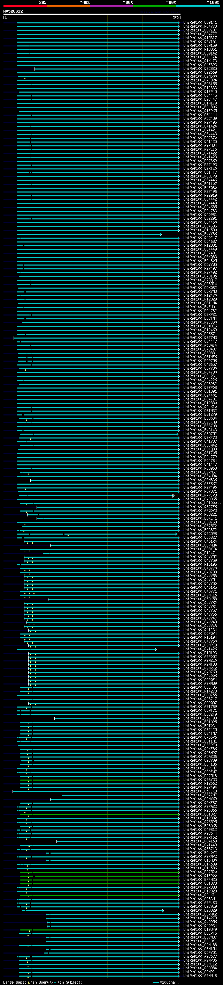This screenshot has width=223, height=985.
Task: Select hit label UniRef100_Q8LCZ4
Action: [x=200, y=57]
